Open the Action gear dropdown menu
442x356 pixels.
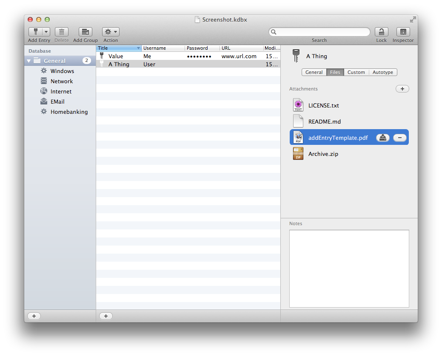pyautogui.click(x=111, y=32)
